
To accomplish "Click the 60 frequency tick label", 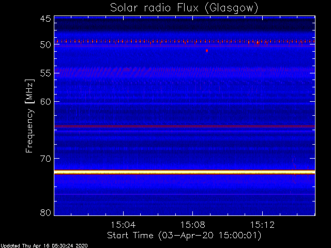I will 46,102.
